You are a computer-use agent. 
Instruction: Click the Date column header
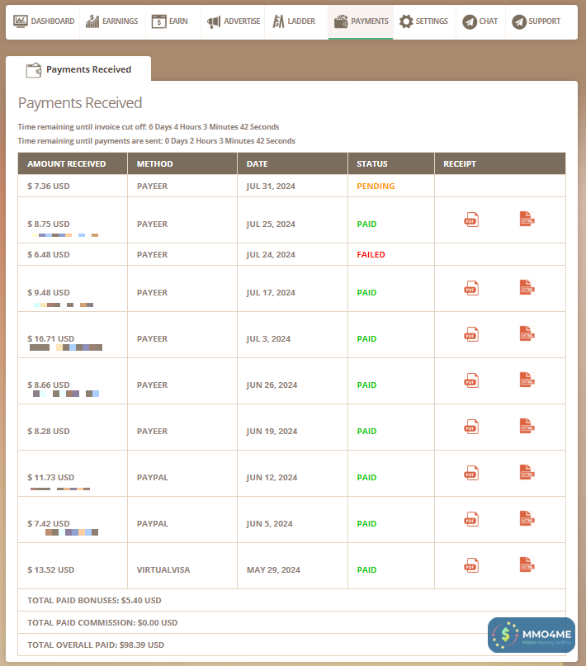coord(292,163)
